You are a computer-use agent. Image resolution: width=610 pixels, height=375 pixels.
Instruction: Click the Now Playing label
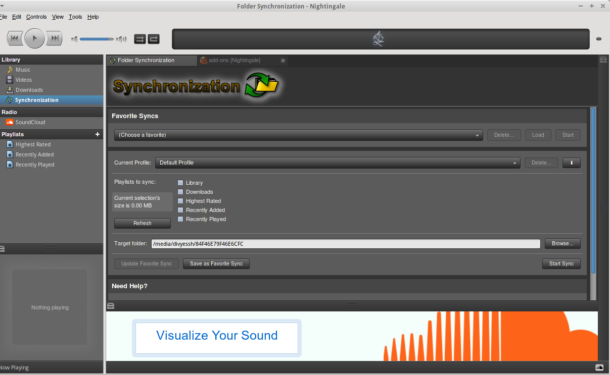click(x=14, y=367)
